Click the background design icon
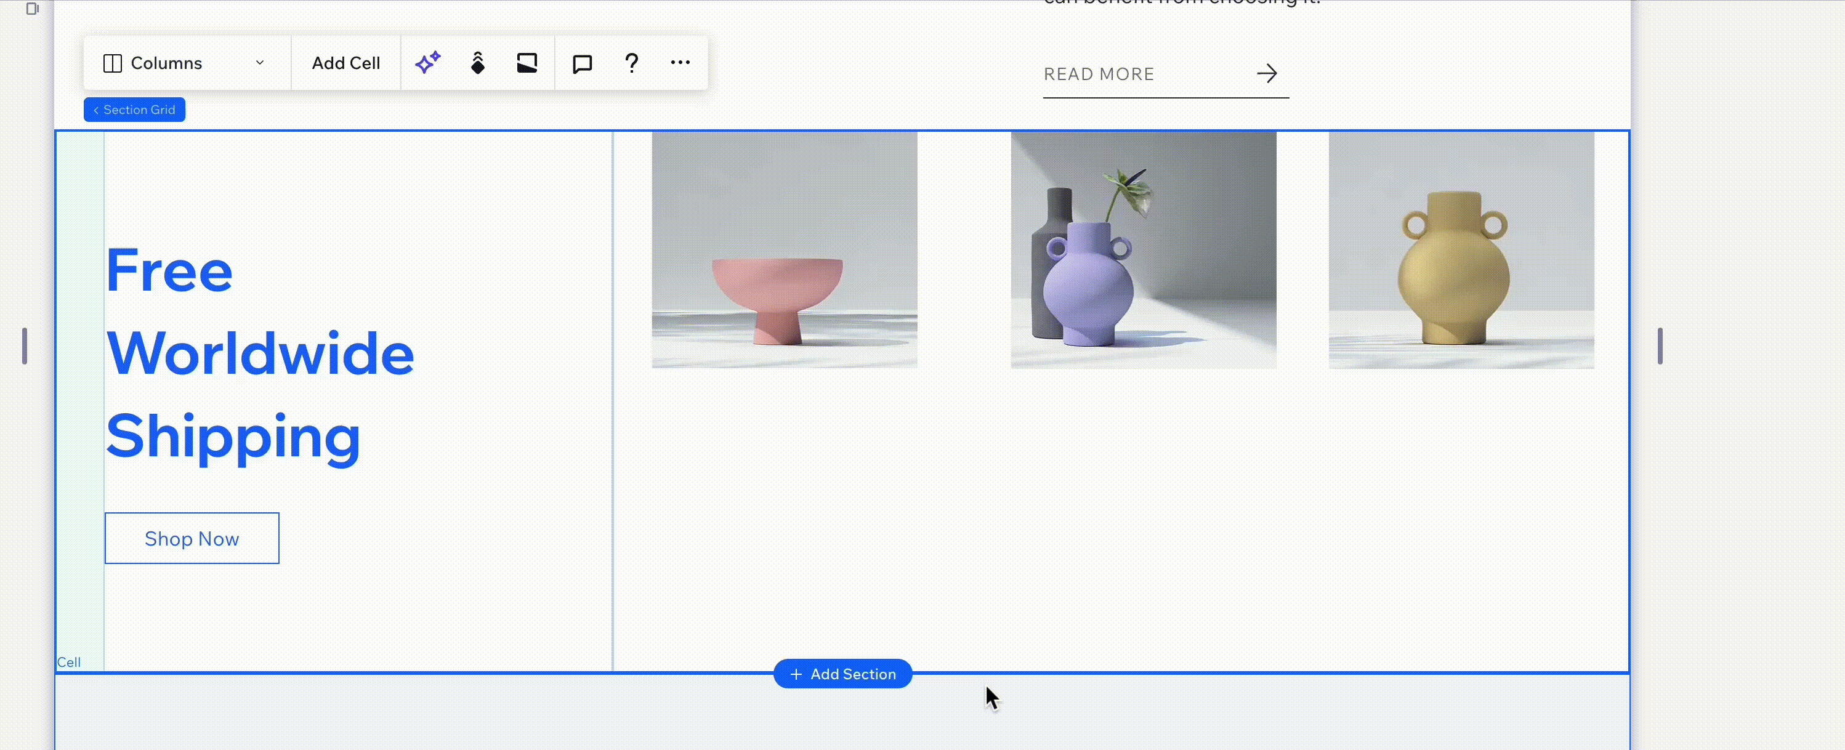 click(527, 63)
